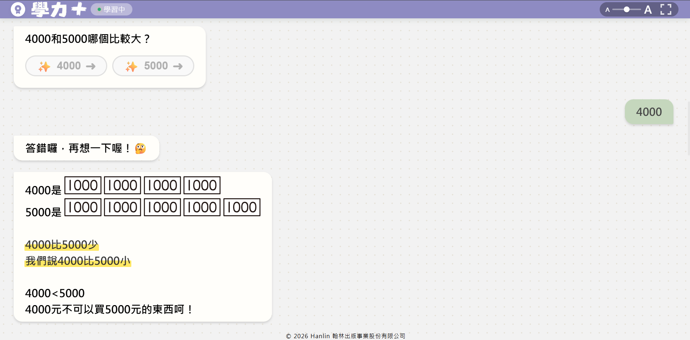Click the large A font-increase icon

tap(648, 10)
